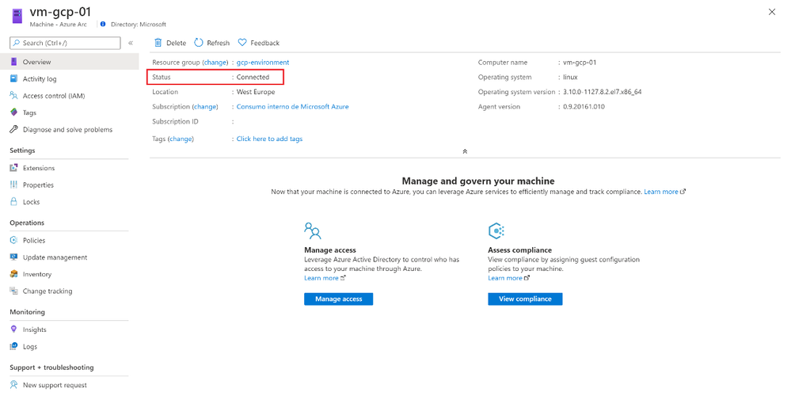Viewport: 791px width, 404px height.
Task: Click here to add tags link
Action: tap(269, 139)
